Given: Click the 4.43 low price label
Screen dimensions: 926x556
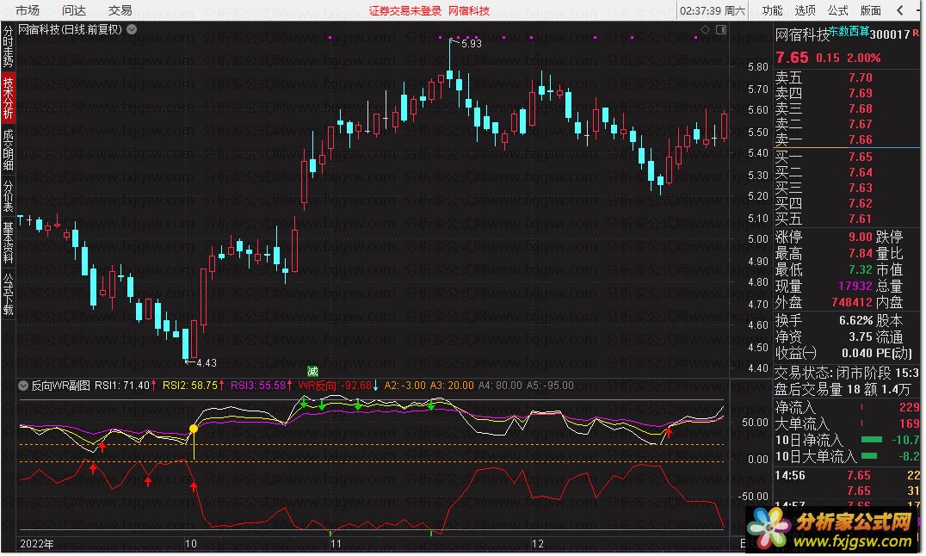Looking at the screenshot, I should pyautogui.click(x=206, y=363).
